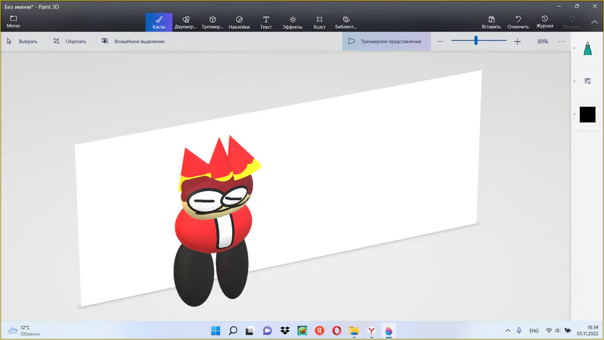Click the Paint 3D taskbar icon
604x340 pixels.
pos(389,331)
